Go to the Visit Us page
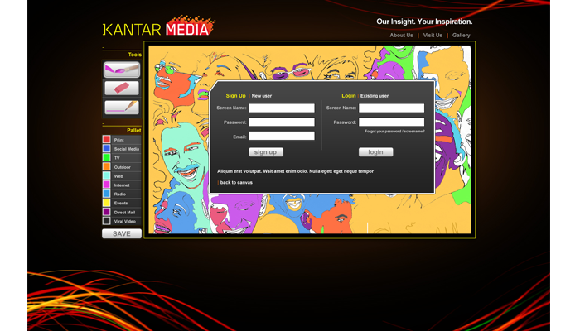This screenshot has width=580, height=331. click(433, 36)
